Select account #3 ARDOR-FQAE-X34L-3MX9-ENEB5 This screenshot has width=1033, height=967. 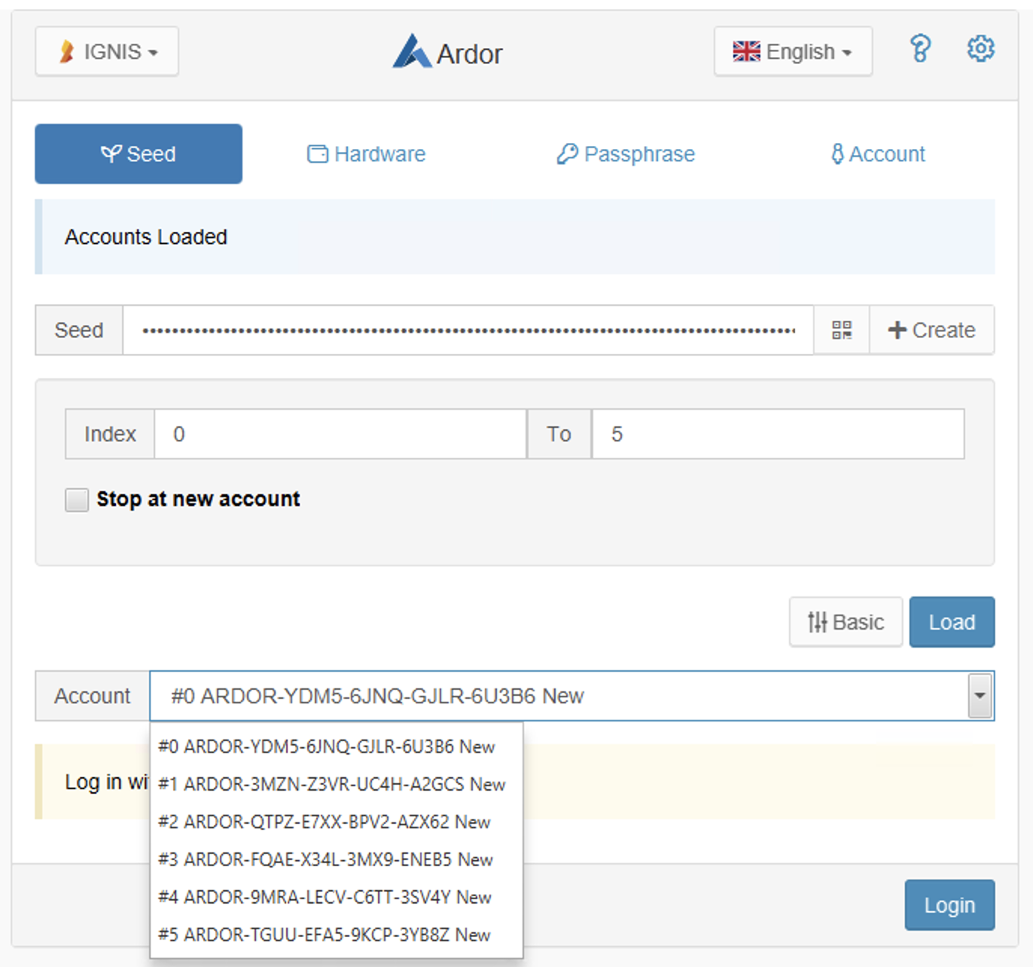pyautogui.click(x=325, y=859)
